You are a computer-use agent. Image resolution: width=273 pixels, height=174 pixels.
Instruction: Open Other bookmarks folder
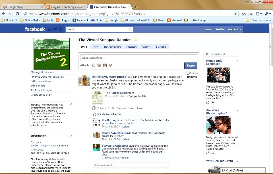pos(258,20)
